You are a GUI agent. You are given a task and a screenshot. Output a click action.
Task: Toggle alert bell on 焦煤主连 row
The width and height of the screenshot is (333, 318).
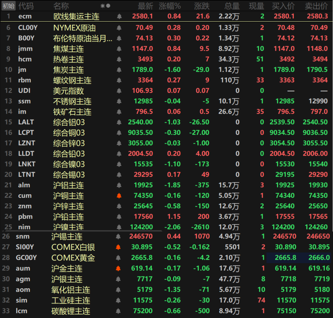119,49
